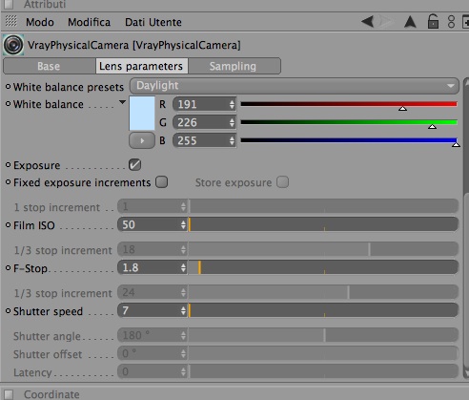Click the dotted grip icon beside Modo
469x400 pixels.
[10, 21]
